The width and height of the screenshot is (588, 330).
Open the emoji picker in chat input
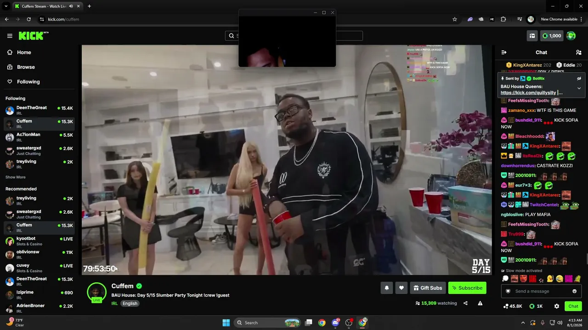click(x=574, y=291)
